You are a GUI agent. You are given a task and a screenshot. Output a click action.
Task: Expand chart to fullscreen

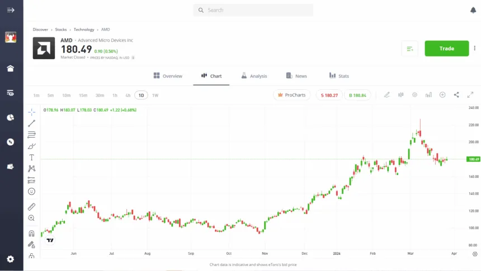point(470,95)
